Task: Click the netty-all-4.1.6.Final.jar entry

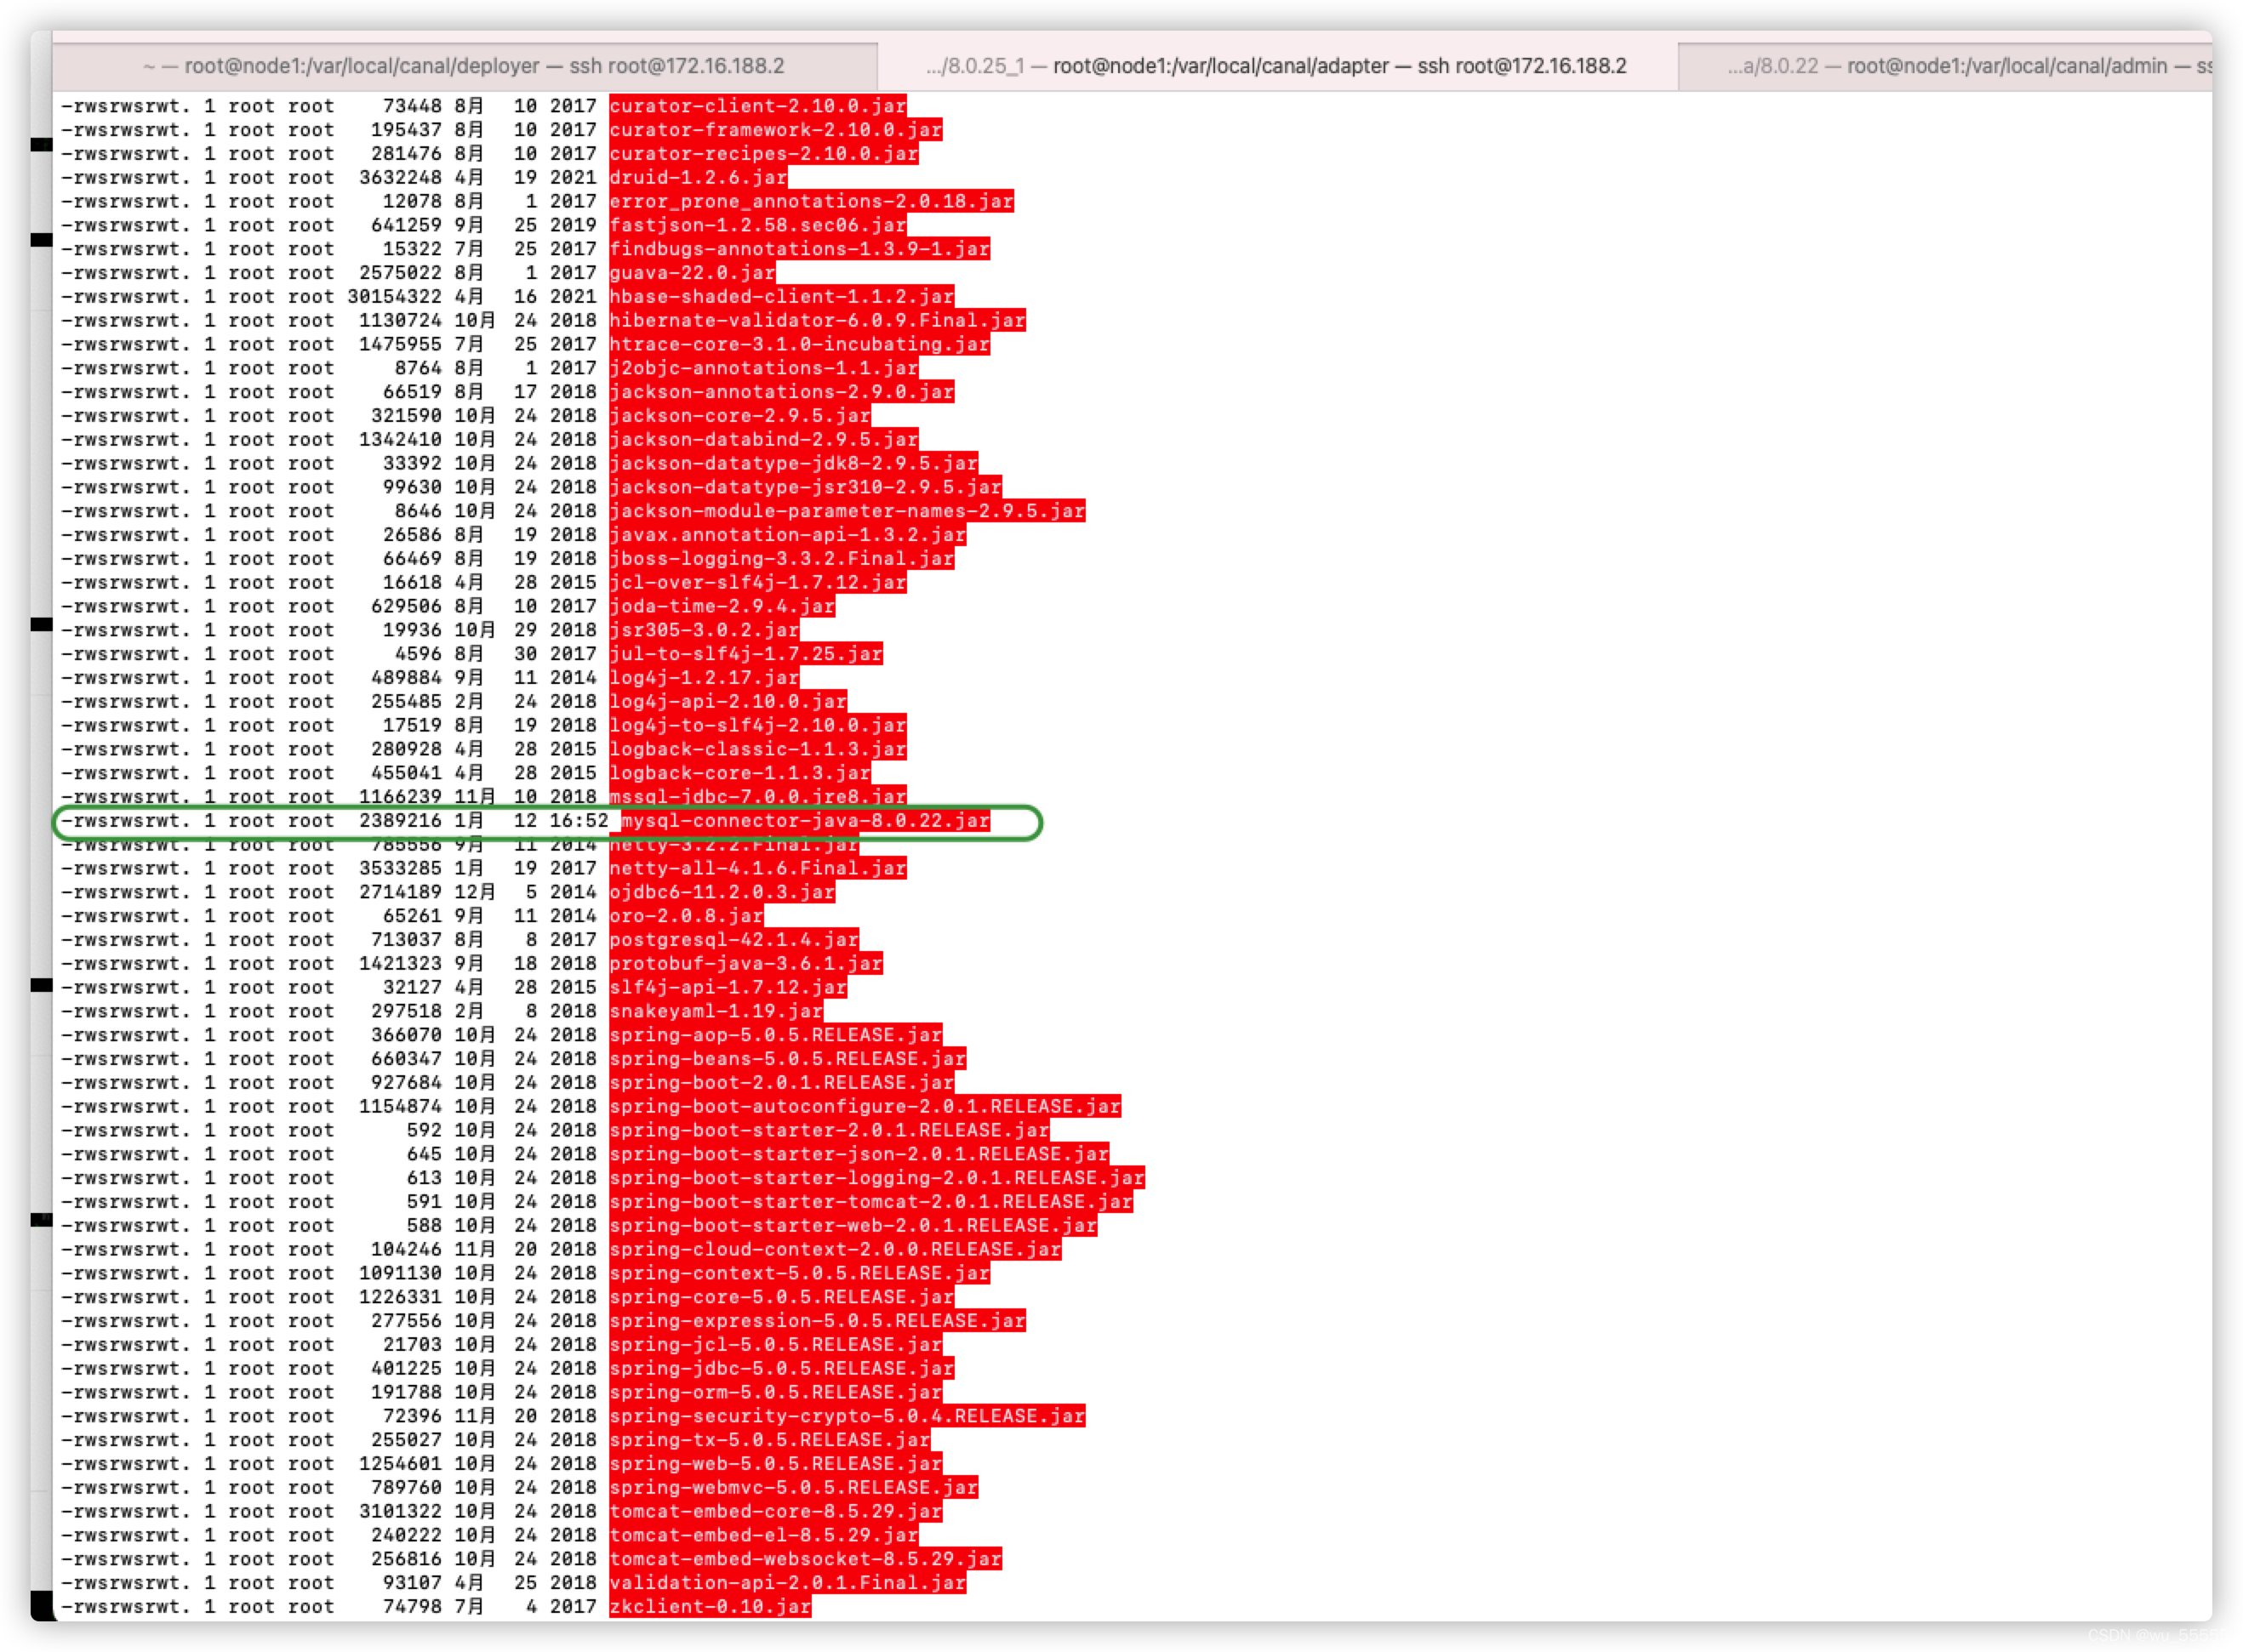Action: (x=757, y=868)
